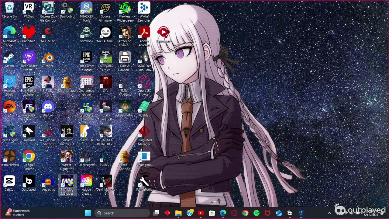The image size is (389, 219).
Task: Open the Sekiro Shadows Die shortcut
Action: pos(67,135)
